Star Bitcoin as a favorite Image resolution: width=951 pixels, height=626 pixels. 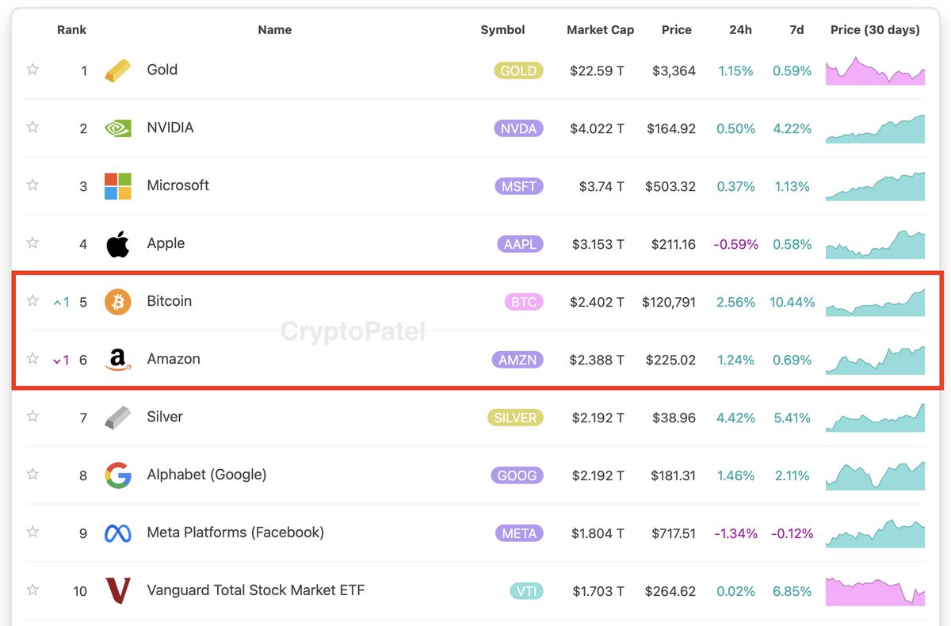click(x=32, y=301)
